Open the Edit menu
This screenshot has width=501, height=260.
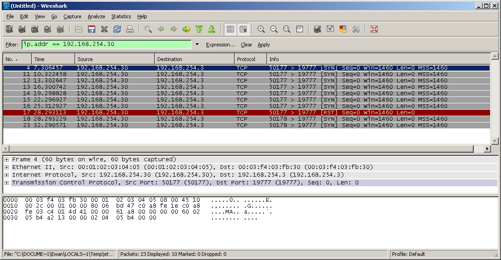24,16
